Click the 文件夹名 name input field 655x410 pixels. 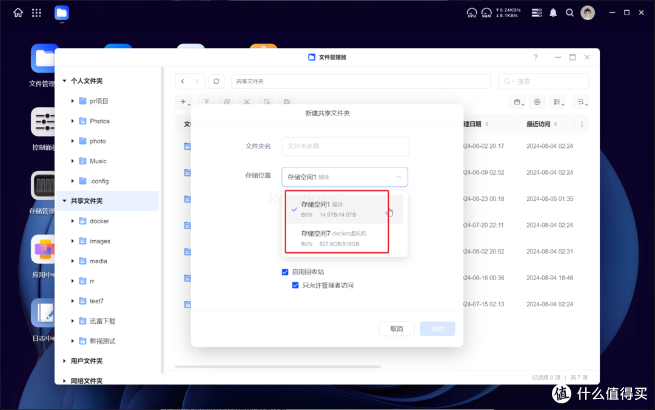click(344, 146)
